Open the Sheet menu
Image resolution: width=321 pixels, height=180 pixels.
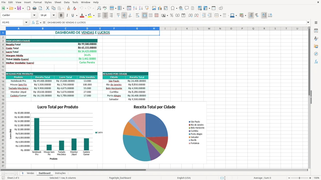[x=58, y=2]
